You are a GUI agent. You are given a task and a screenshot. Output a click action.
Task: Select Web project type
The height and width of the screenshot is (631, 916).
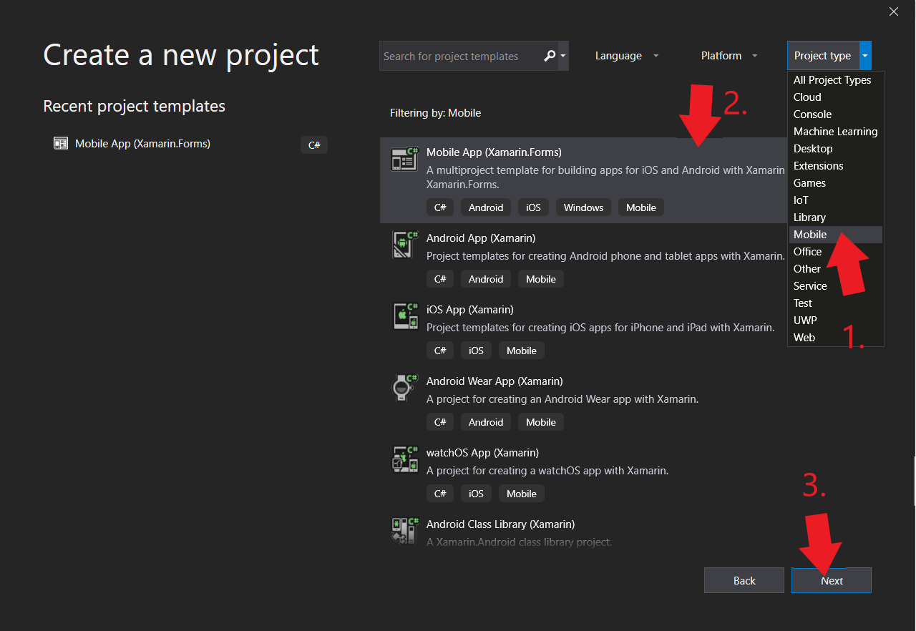tap(836, 338)
